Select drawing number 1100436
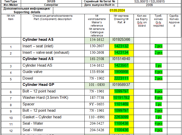 pos(121,130)
